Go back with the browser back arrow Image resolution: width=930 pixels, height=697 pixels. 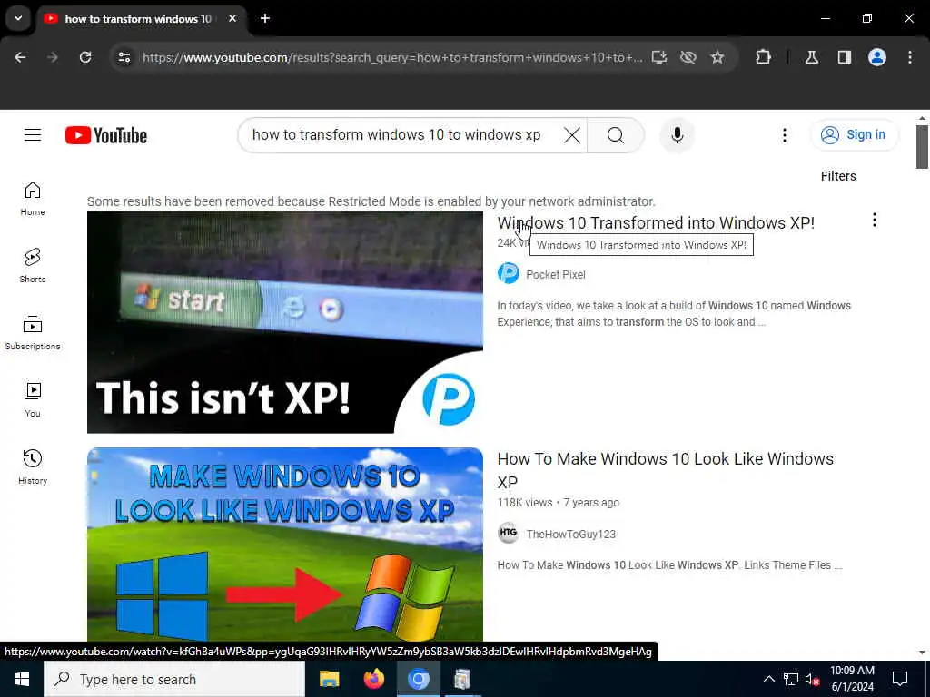pyautogui.click(x=20, y=57)
